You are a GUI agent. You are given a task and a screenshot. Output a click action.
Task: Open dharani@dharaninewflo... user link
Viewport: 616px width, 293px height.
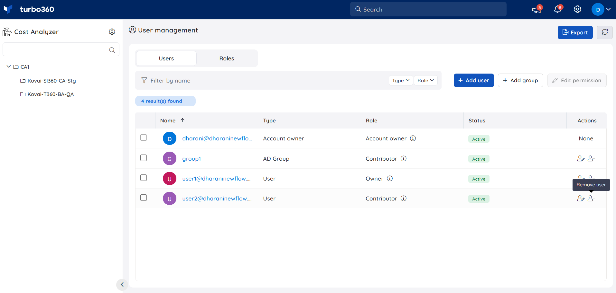click(x=217, y=138)
